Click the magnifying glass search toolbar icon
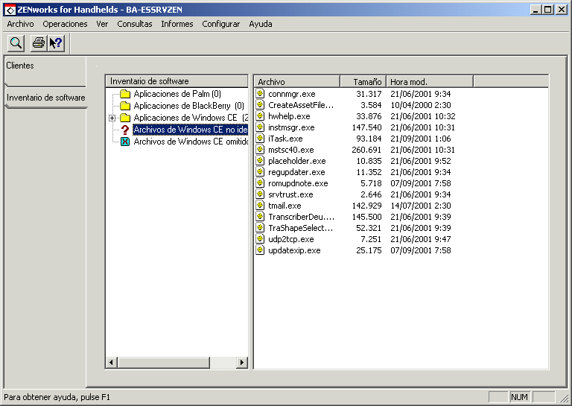 pyautogui.click(x=16, y=43)
